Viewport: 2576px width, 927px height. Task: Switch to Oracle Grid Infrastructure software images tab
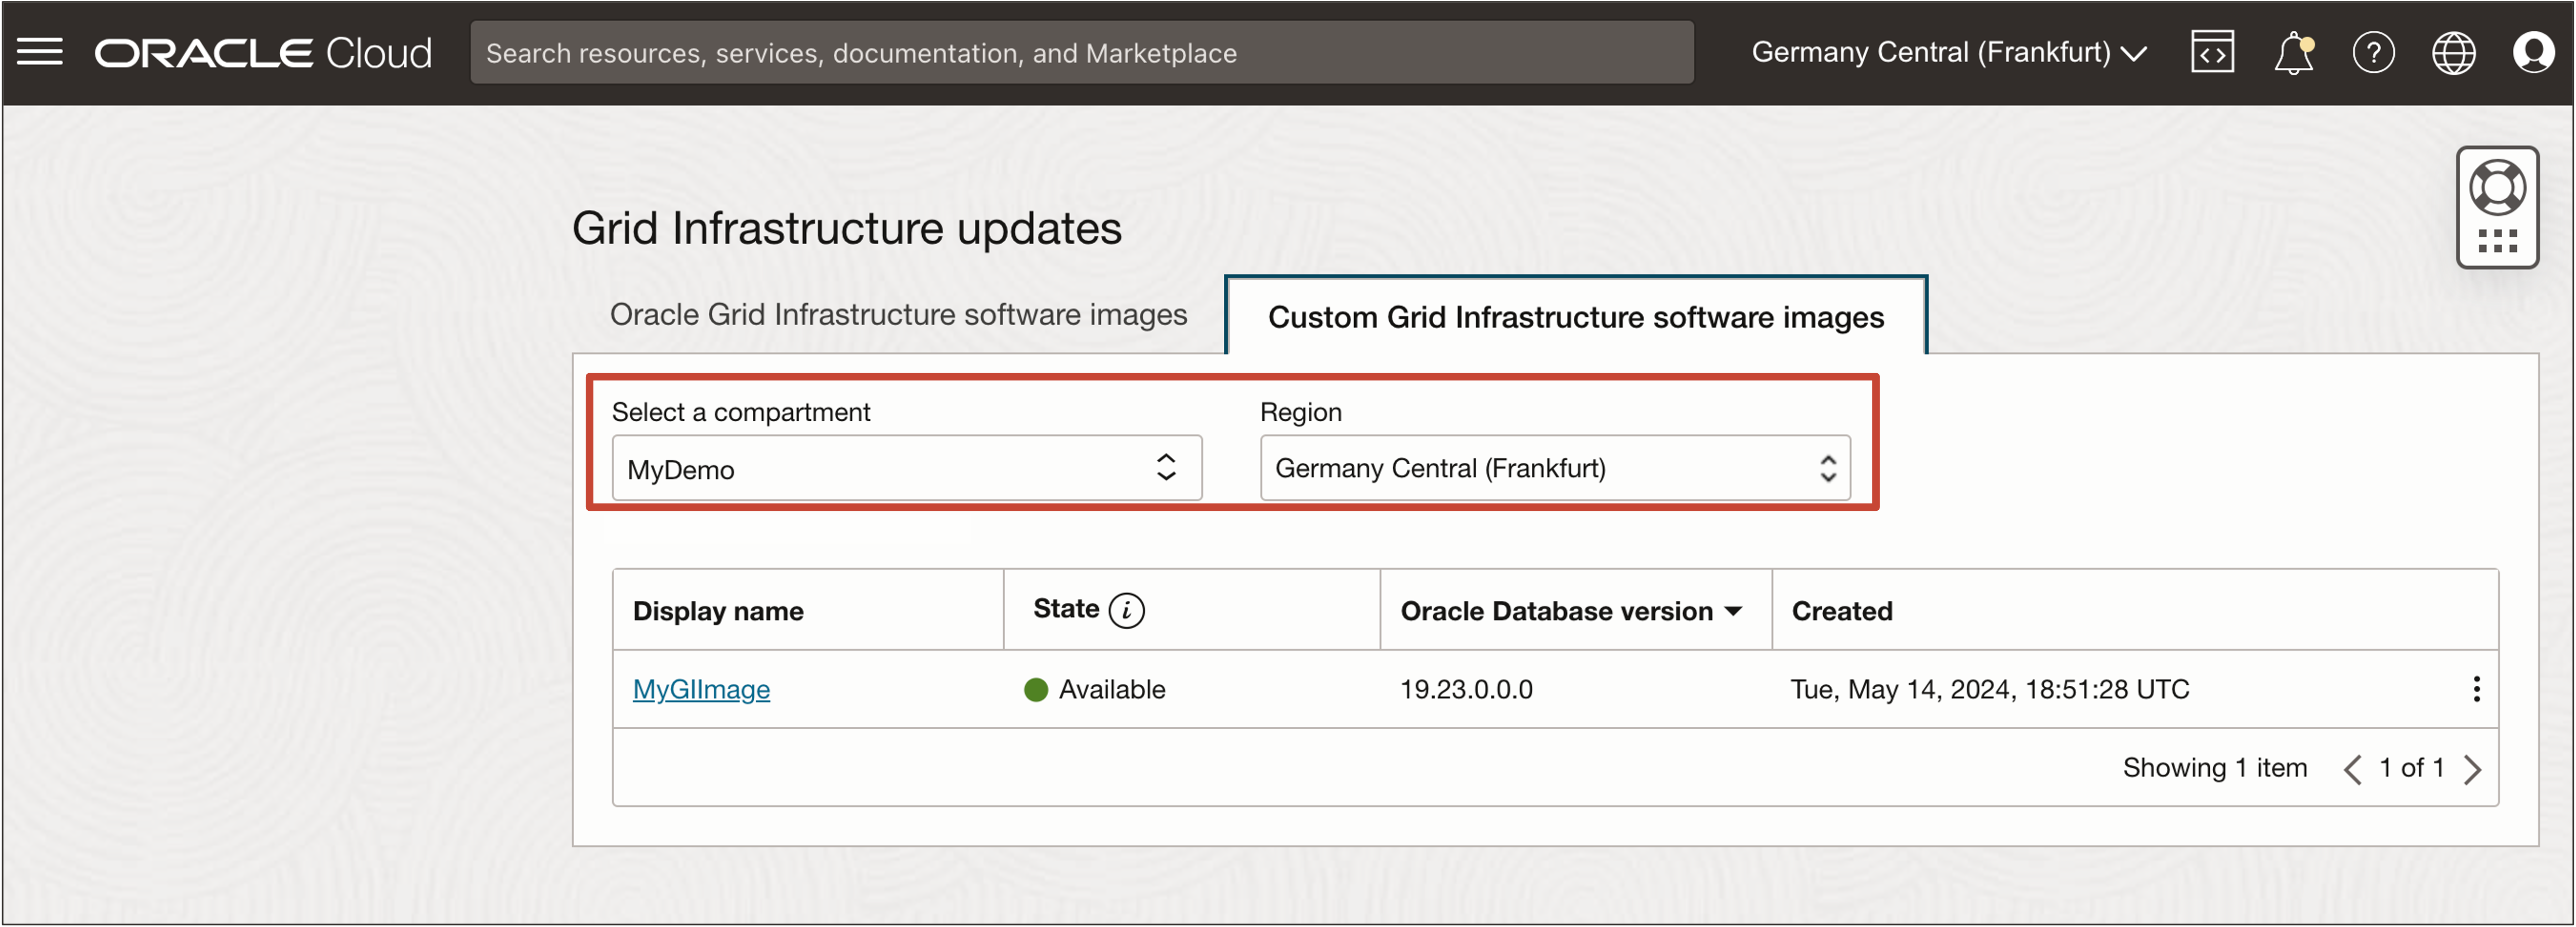point(898,315)
